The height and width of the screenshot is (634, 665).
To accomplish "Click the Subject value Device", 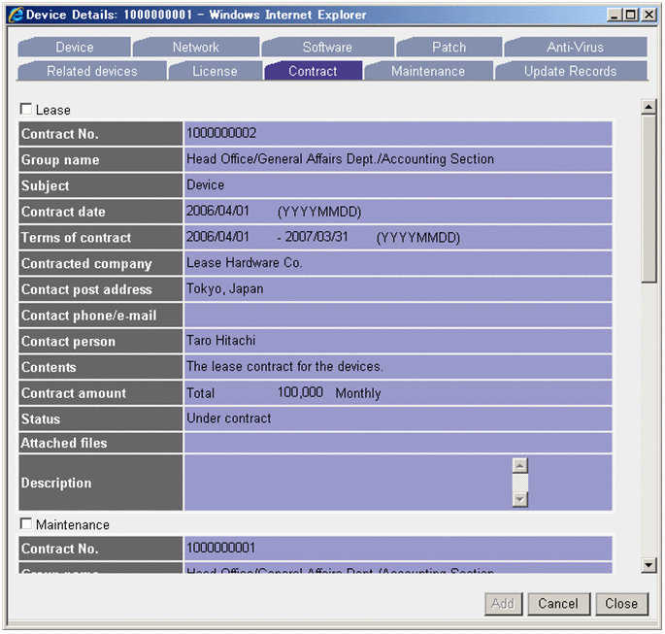I will pos(205,184).
